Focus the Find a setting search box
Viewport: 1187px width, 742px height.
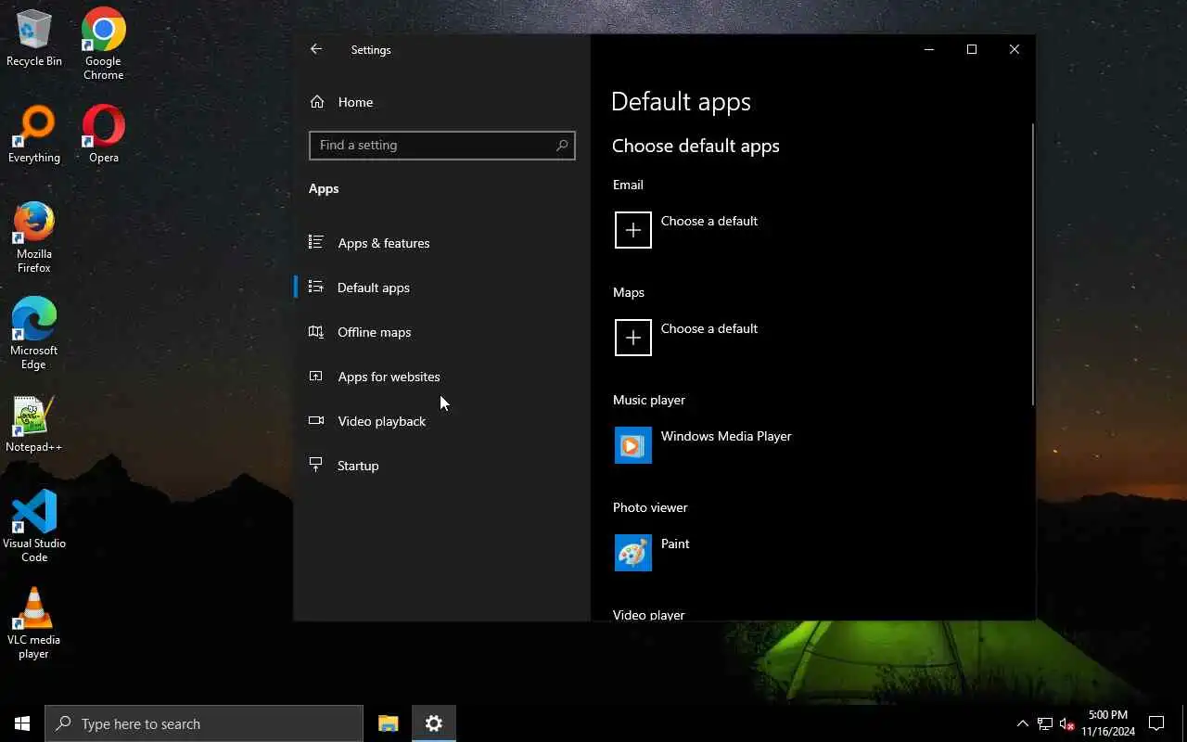[x=442, y=146]
